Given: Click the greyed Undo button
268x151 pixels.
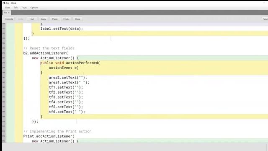Looking at the screenshot, I should (x=21, y=19).
